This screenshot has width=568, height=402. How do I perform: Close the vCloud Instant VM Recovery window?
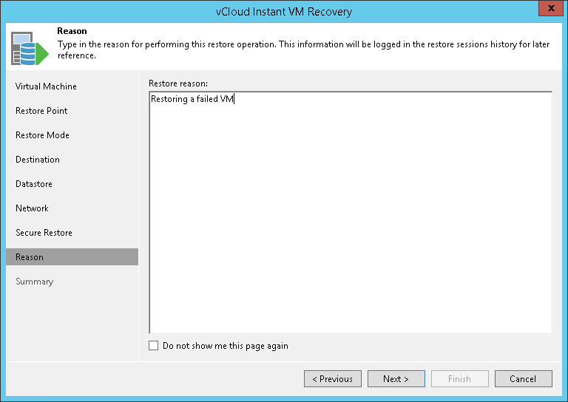coord(548,10)
